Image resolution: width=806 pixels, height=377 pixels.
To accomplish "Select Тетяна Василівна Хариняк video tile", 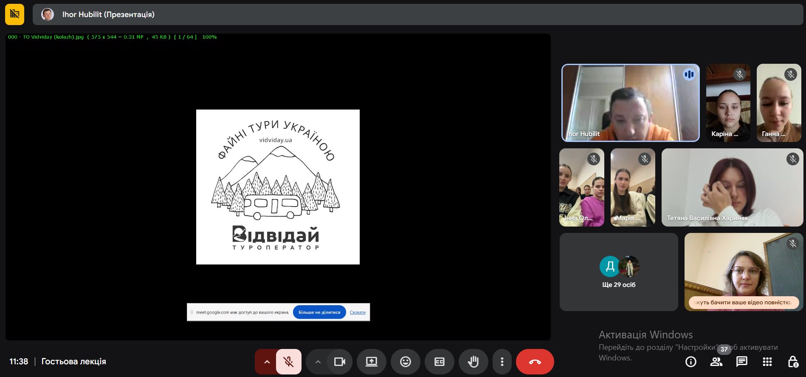I will click(733, 187).
